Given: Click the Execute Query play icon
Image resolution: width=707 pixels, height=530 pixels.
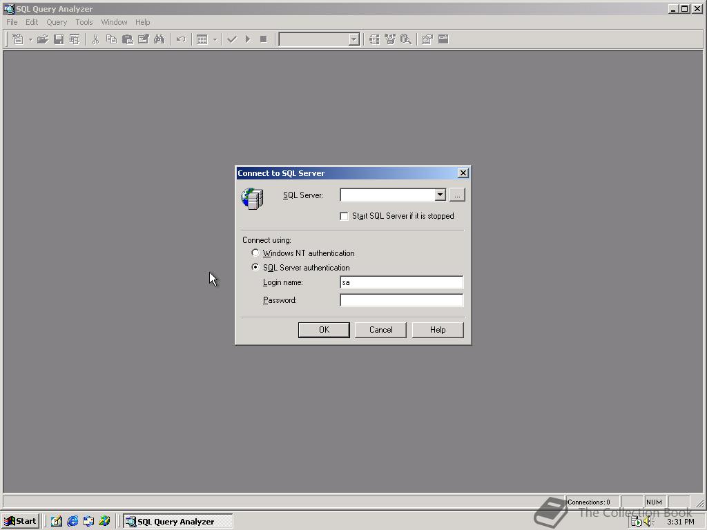Looking at the screenshot, I should tap(248, 39).
